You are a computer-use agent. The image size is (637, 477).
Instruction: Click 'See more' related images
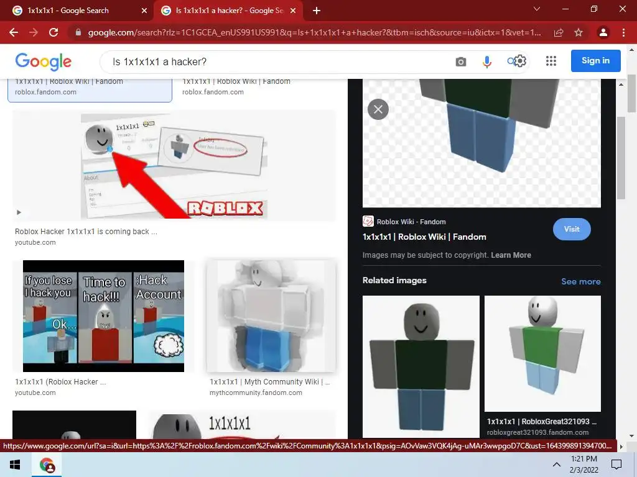click(580, 281)
